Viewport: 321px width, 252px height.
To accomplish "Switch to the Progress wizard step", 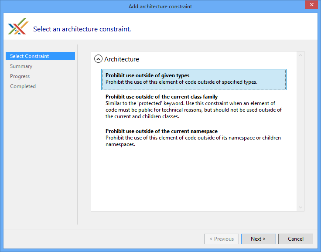I will pos(20,76).
